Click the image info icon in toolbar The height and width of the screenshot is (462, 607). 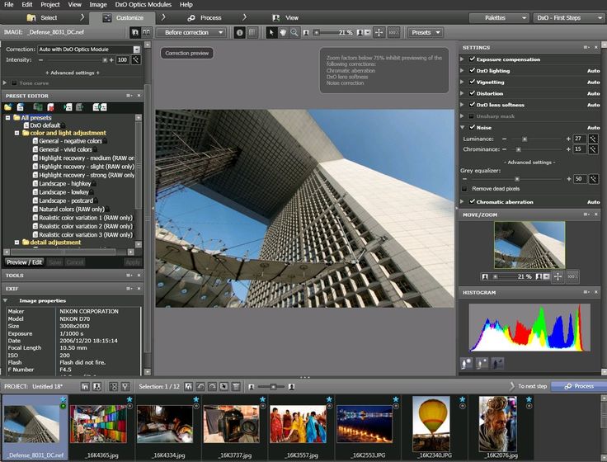240,32
